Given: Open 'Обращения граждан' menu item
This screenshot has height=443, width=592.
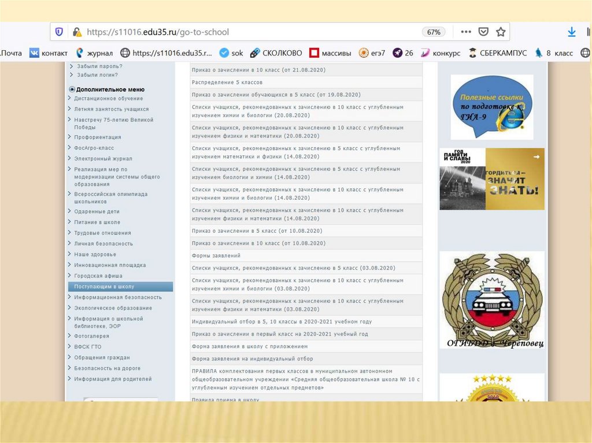Looking at the screenshot, I should [x=102, y=358].
